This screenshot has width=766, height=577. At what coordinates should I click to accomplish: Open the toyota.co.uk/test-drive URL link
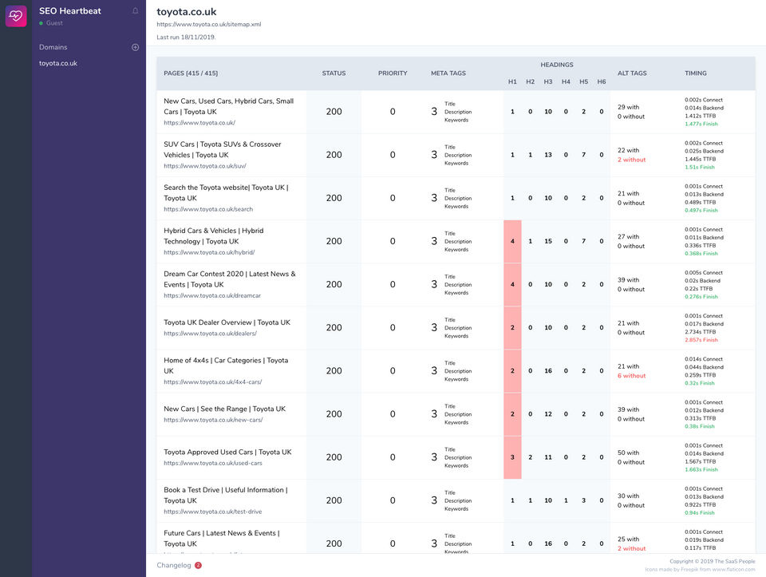click(x=212, y=512)
